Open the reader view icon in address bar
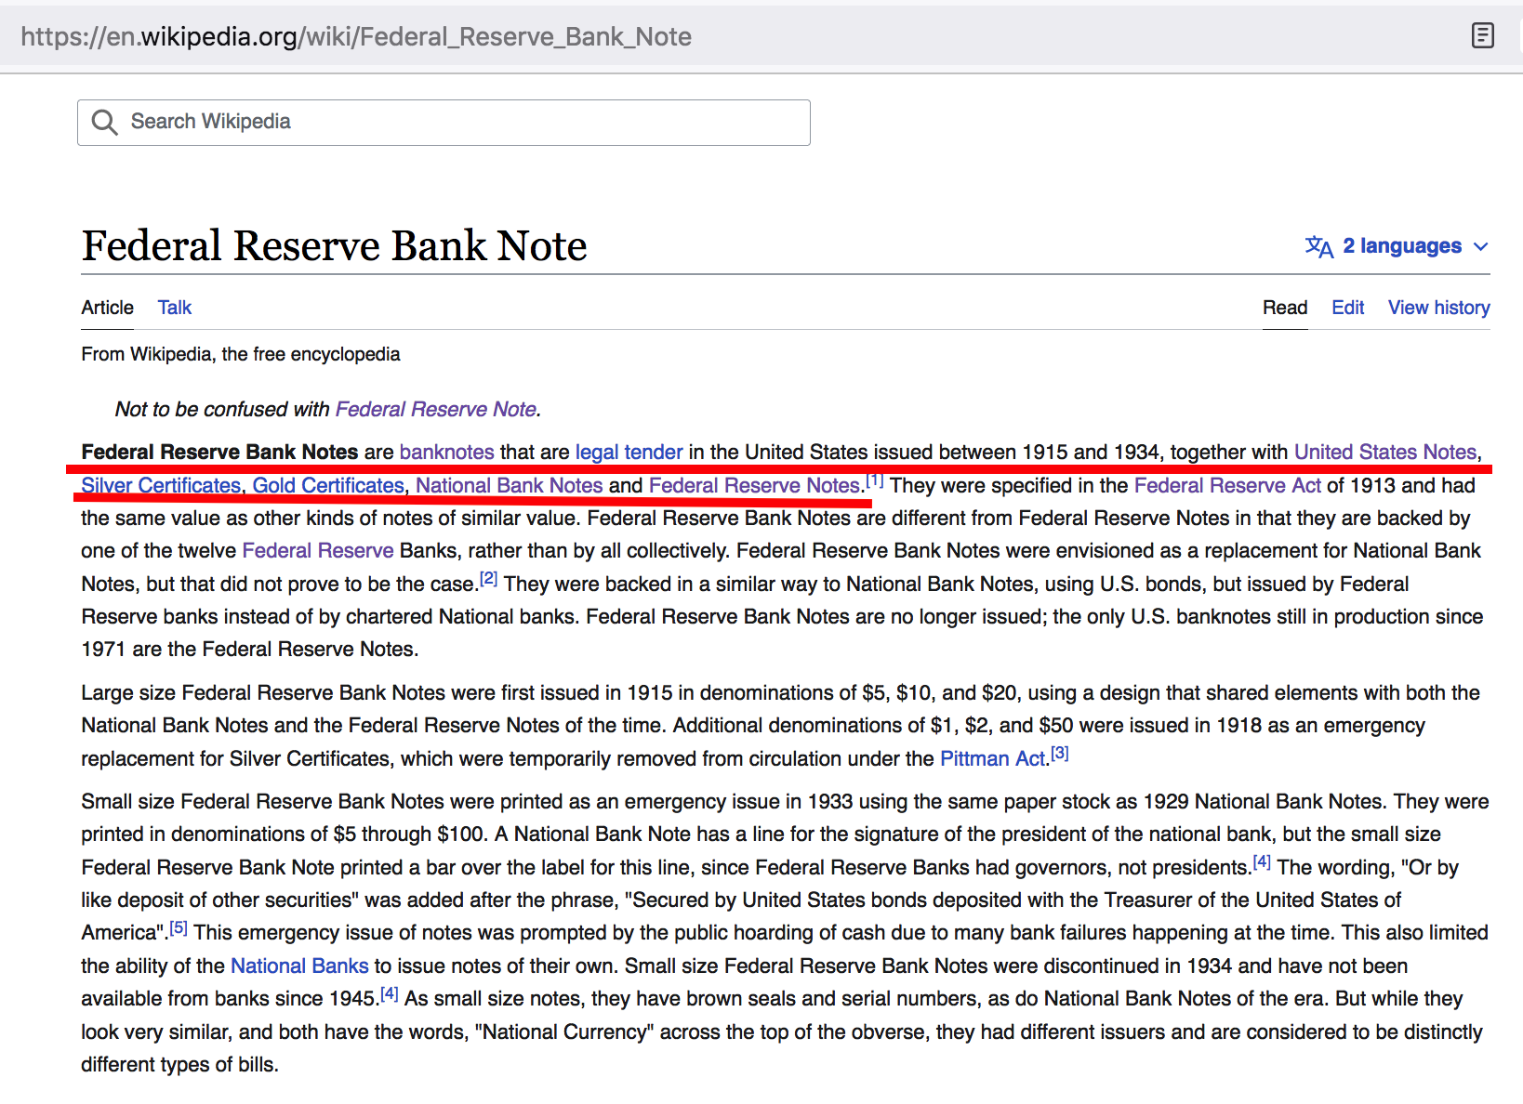 (1483, 36)
